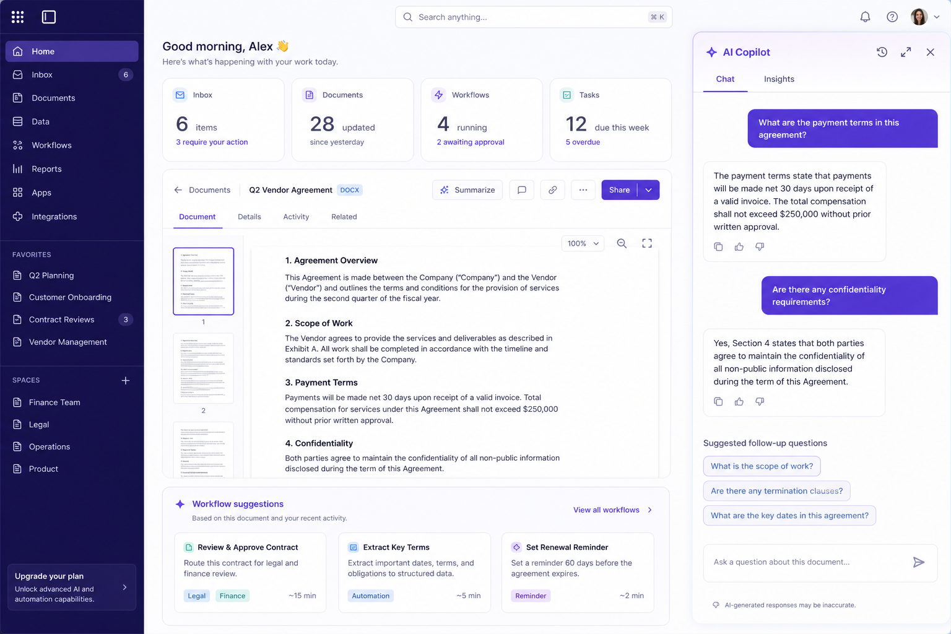Switch to the Related tab
The height and width of the screenshot is (634, 951).
tap(344, 217)
